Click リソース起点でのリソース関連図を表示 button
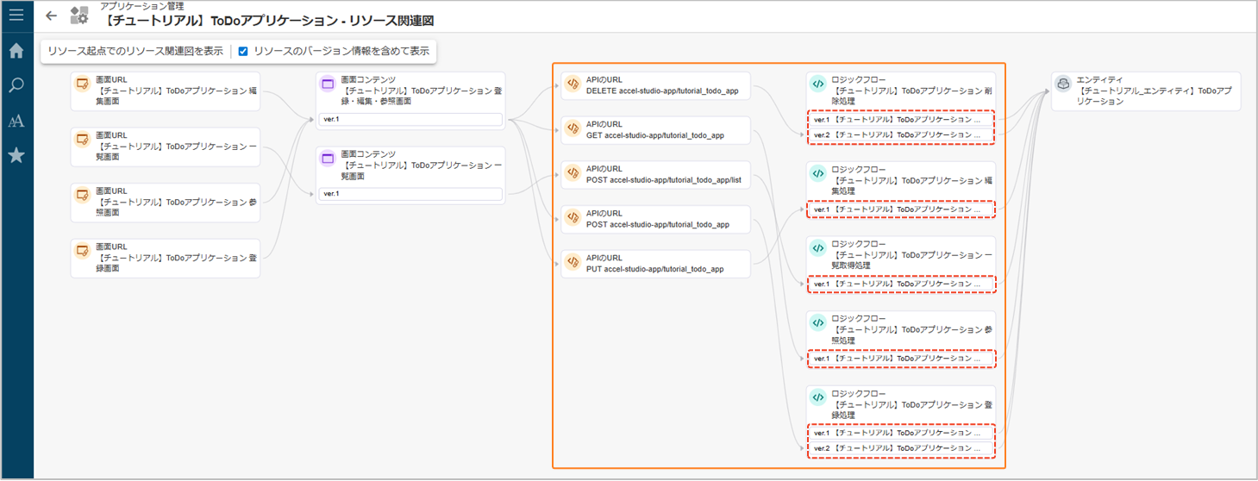The image size is (1258, 481). pos(135,52)
